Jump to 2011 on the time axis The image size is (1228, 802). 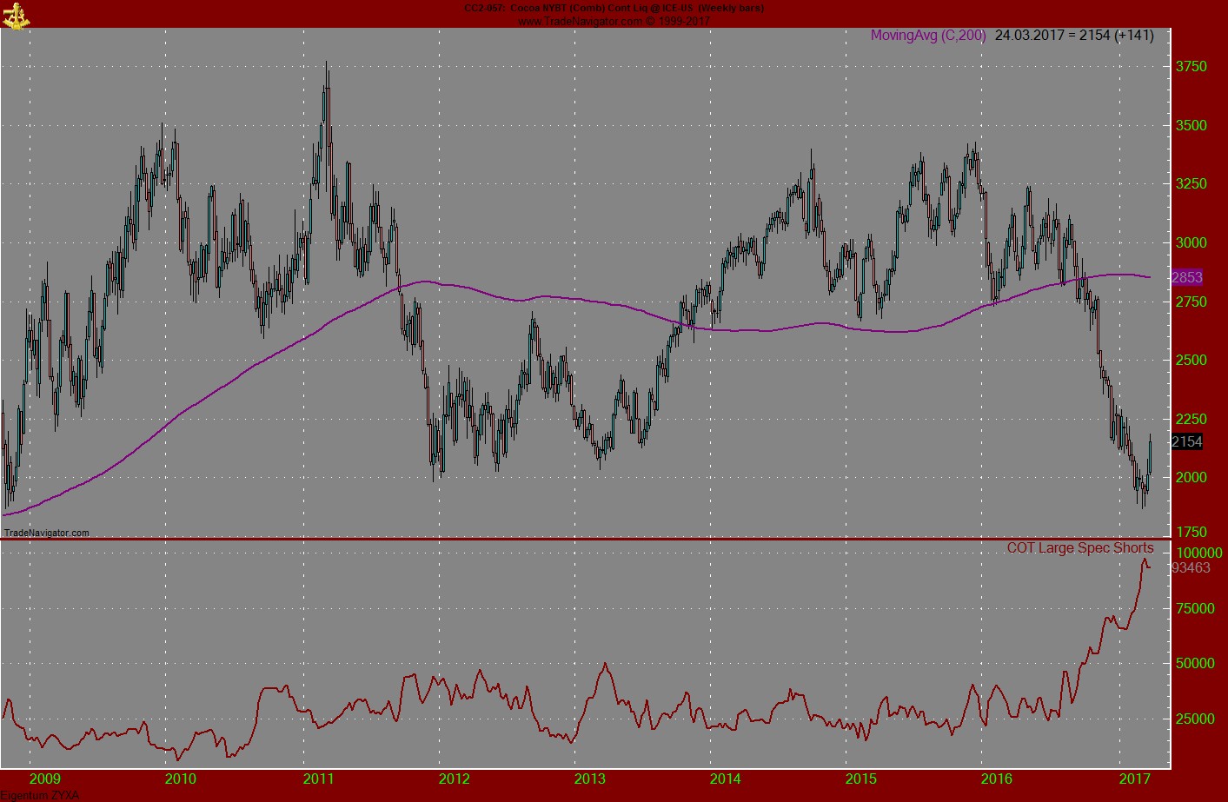click(318, 779)
